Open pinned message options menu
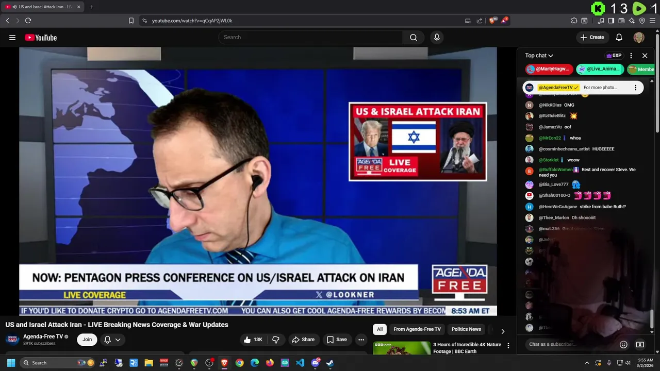The image size is (660, 371). click(x=635, y=88)
